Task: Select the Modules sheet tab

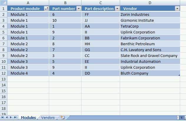Action: [29, 117]
